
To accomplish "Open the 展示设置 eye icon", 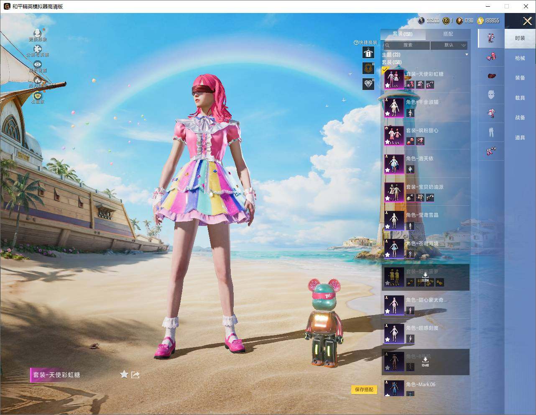I will pos(38,64).
